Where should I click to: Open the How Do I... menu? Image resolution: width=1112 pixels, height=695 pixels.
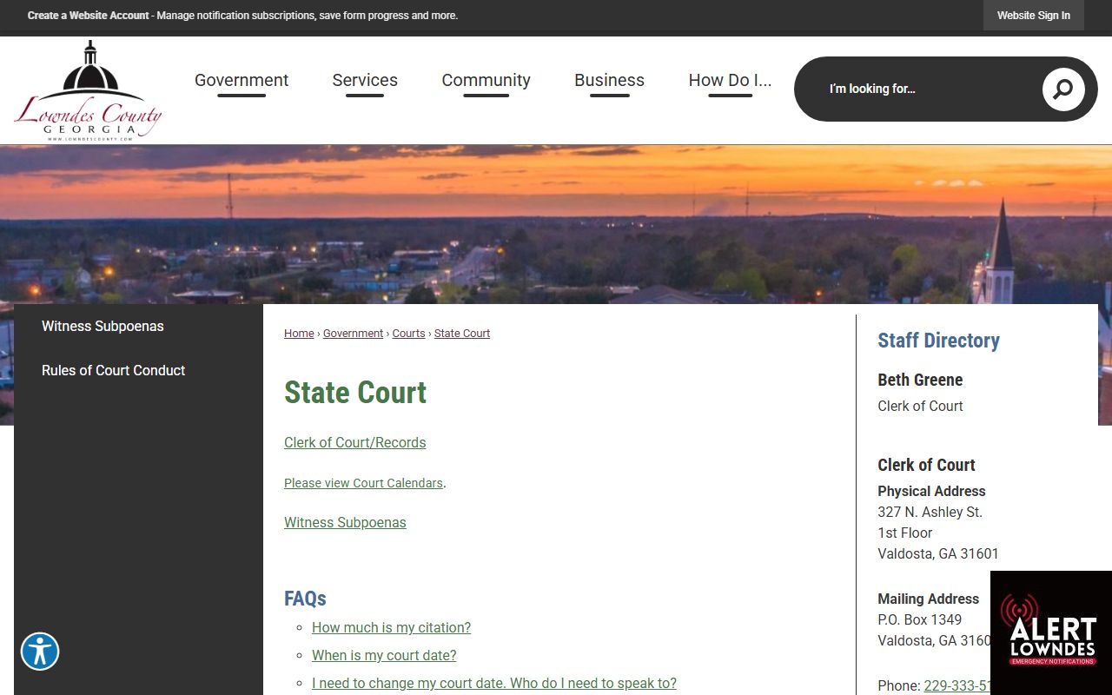pos(730,80)
